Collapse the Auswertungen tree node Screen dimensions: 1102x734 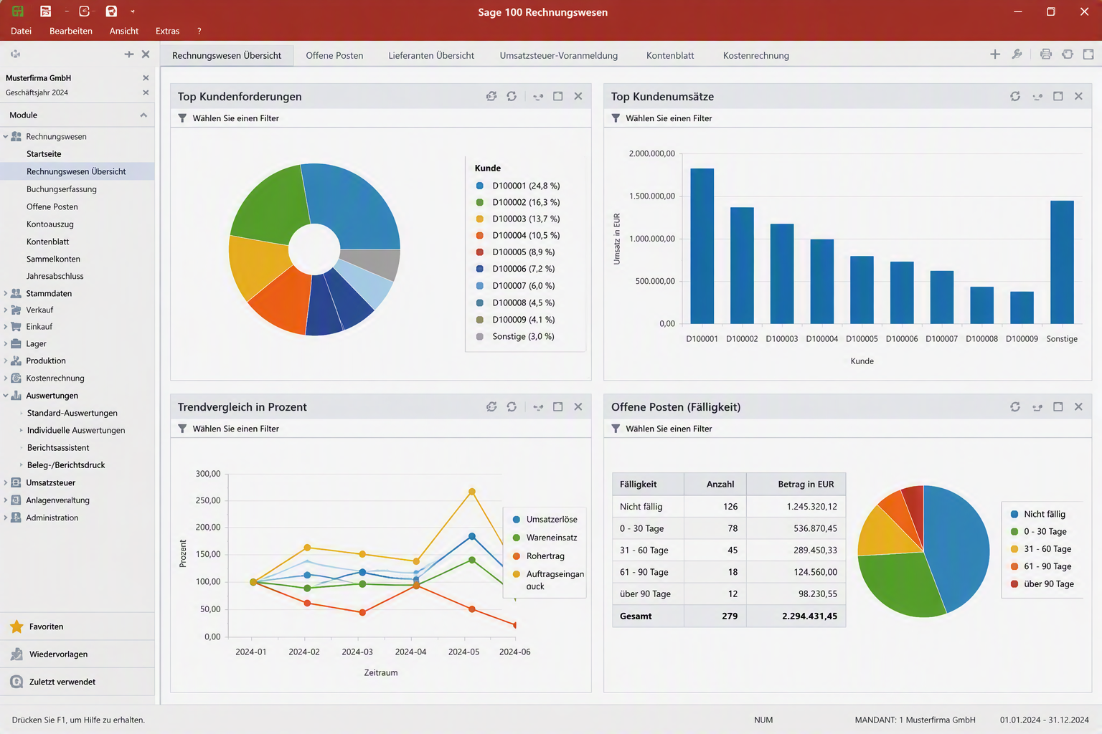(x=6, y=396)
